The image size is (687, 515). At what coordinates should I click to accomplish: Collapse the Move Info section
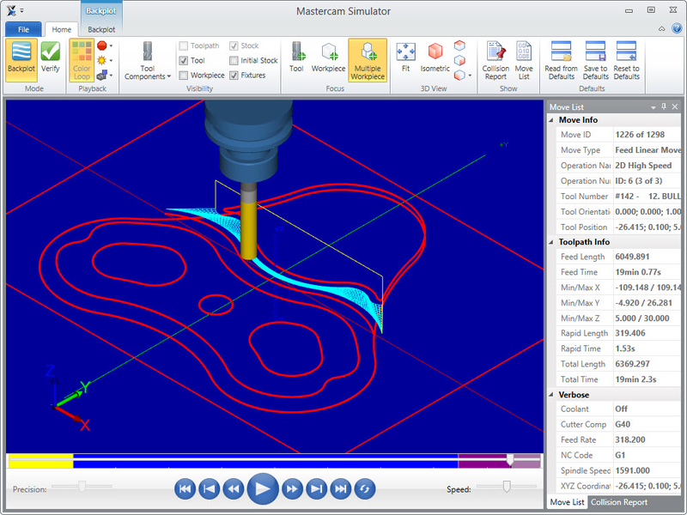[x=551, y=120]
